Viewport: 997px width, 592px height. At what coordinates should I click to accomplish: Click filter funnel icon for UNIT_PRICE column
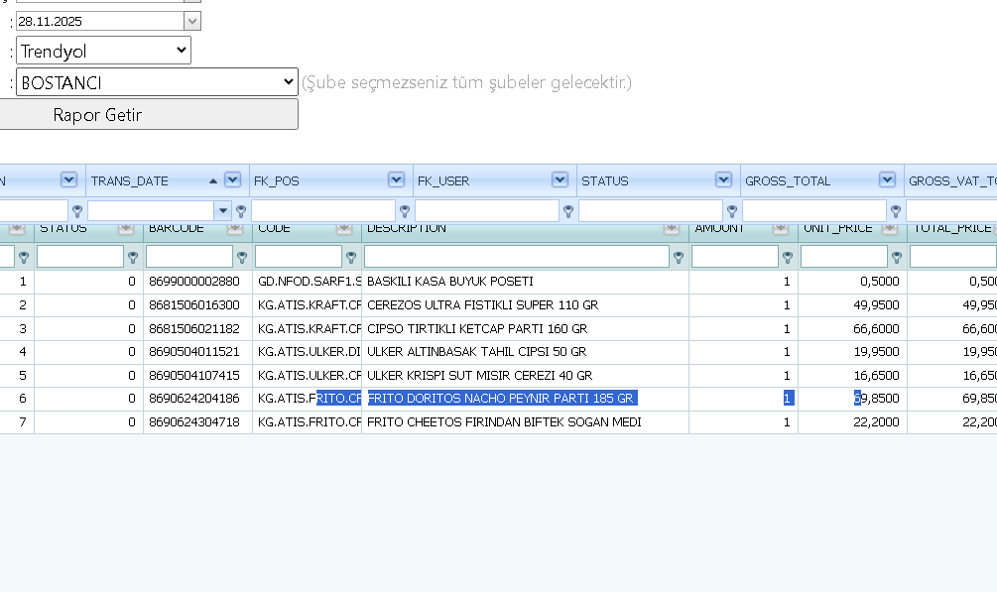pos(897,257)
